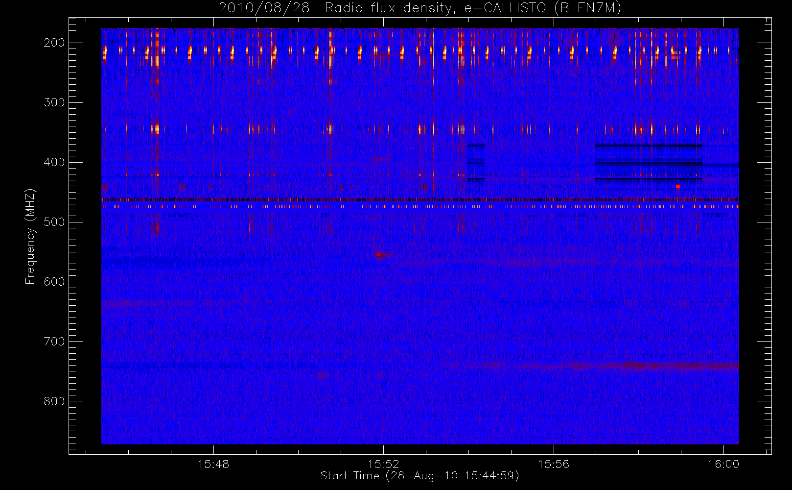Viewport: 792px width, 490px height.
Task: Select the 400 frequency tick label
Action: tap(54, 162)
